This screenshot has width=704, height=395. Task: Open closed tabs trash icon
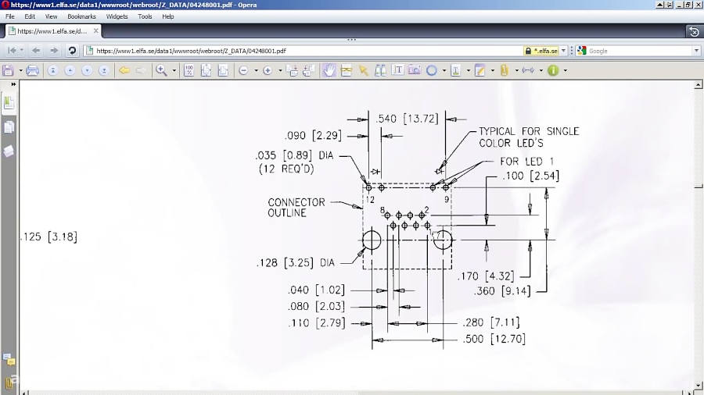point(694,31)
